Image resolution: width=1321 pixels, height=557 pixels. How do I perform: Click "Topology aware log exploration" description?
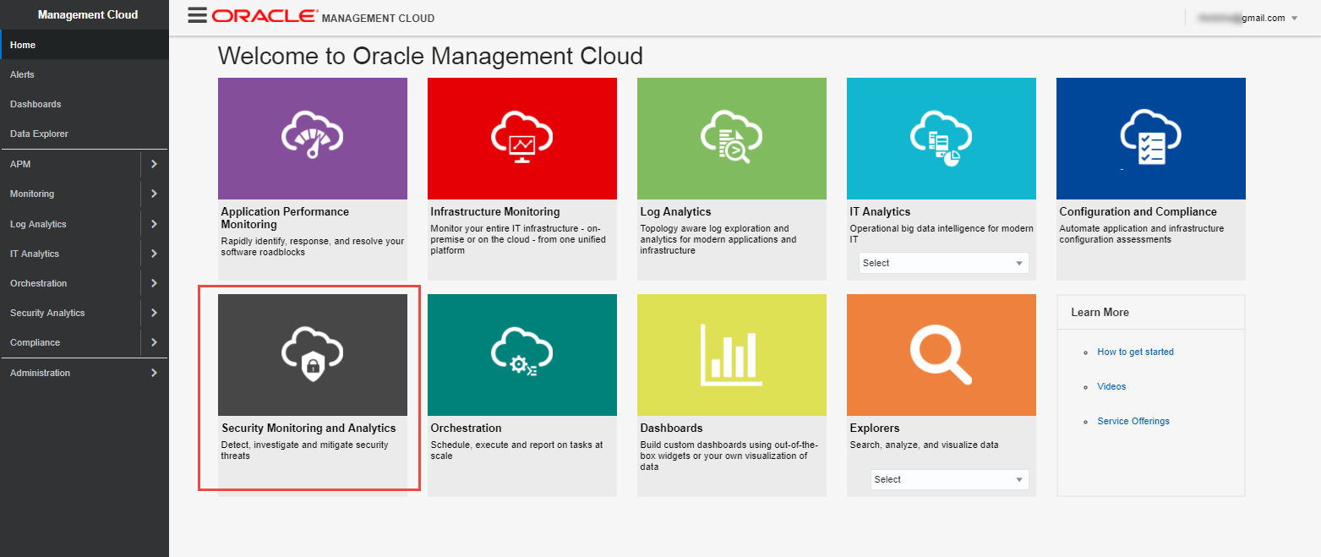(718, 239)
